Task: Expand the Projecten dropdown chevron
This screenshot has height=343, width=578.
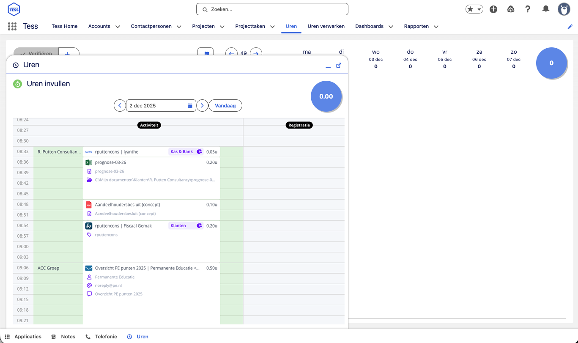Action: tap(222, 27)
